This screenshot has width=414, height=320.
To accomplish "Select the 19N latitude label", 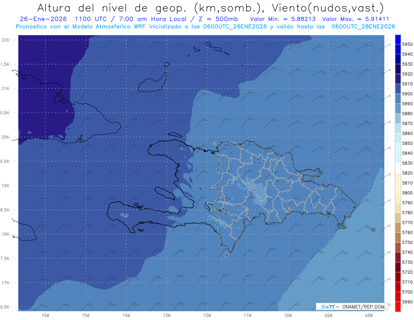I will click(5, 186).
